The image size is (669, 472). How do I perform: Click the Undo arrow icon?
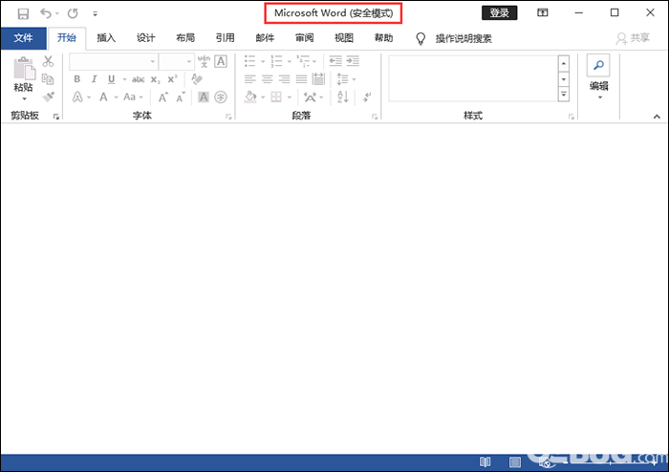46,13
